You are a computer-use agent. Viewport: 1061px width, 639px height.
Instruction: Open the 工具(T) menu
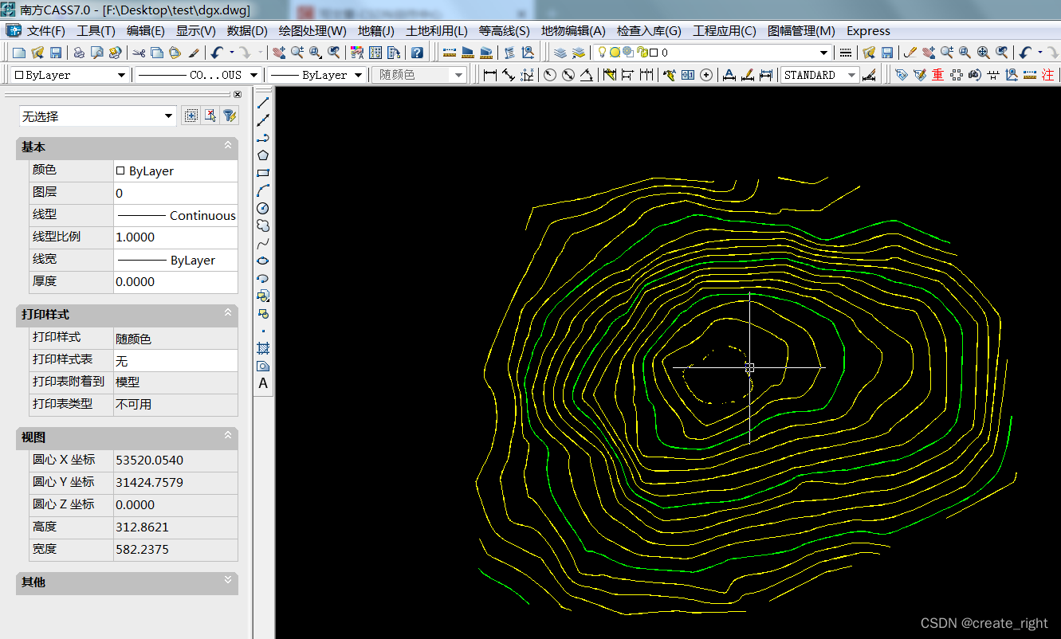pos(96,31)
